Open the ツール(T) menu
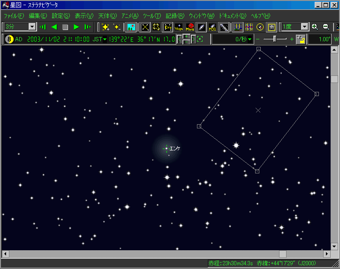 click(x=151, y=16)
